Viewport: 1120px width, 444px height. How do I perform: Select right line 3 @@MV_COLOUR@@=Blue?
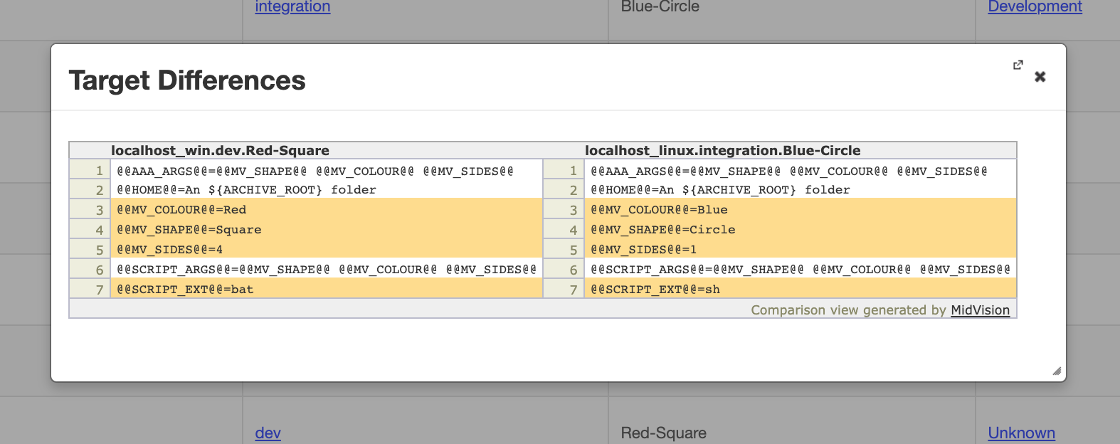[x=800, y=209]
